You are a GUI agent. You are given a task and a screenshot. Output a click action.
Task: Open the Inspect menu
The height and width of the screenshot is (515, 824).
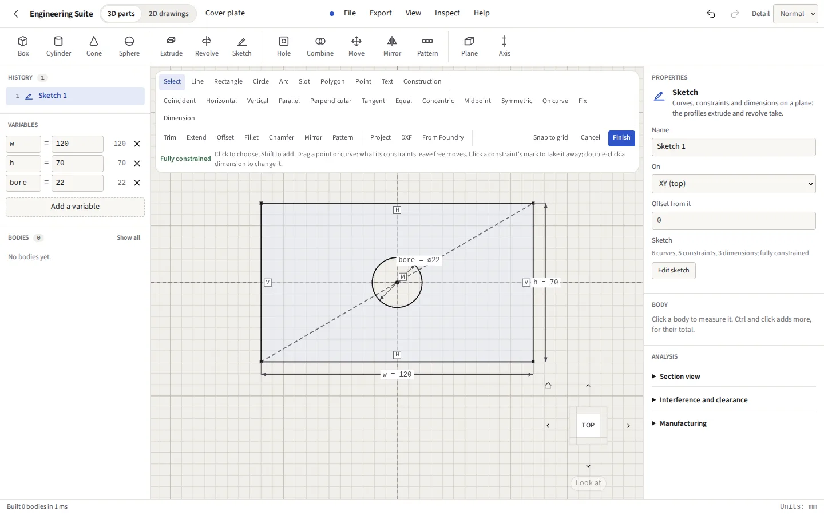pyautogui.click(x=447, y=13)
